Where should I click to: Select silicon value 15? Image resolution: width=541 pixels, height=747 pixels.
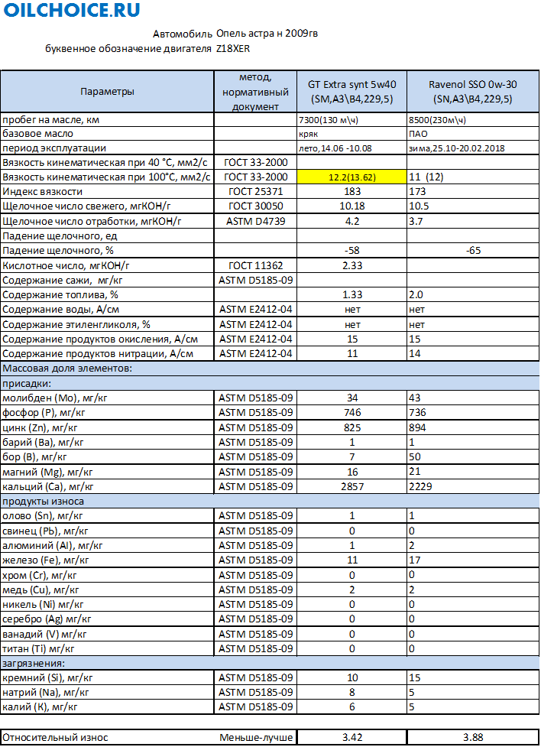415,677
